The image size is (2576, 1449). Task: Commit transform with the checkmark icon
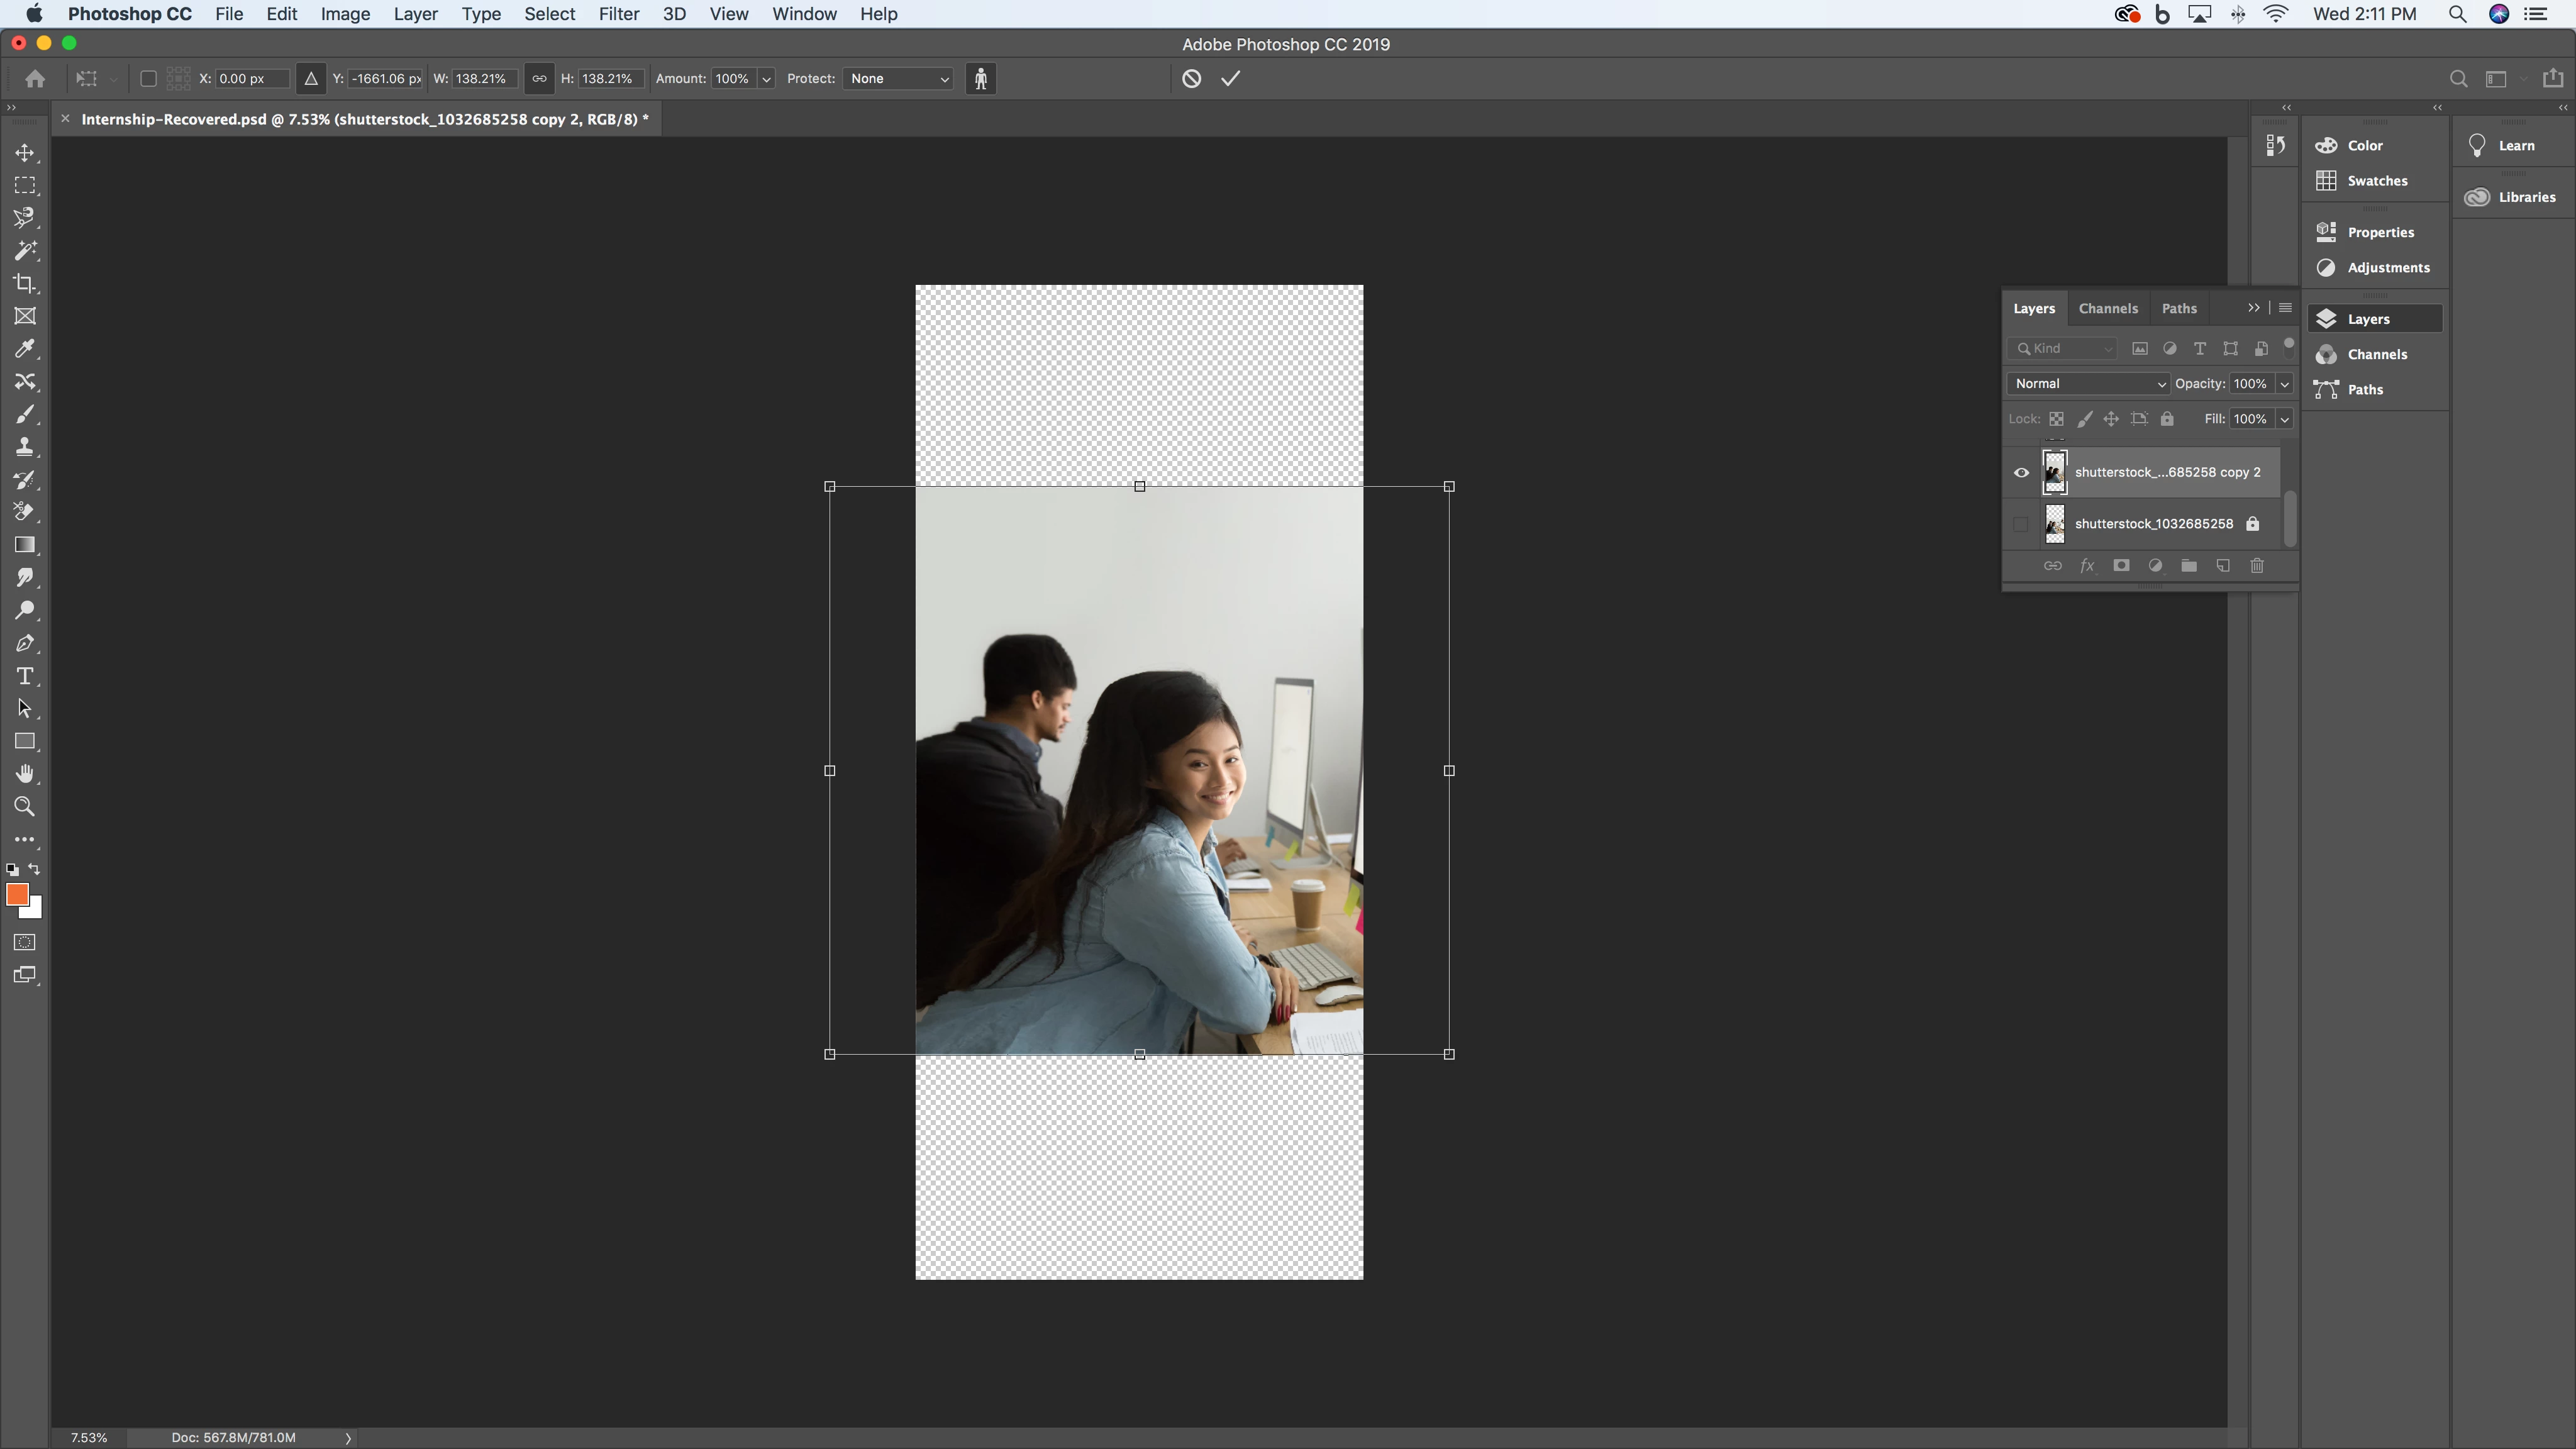(1230, 79)
